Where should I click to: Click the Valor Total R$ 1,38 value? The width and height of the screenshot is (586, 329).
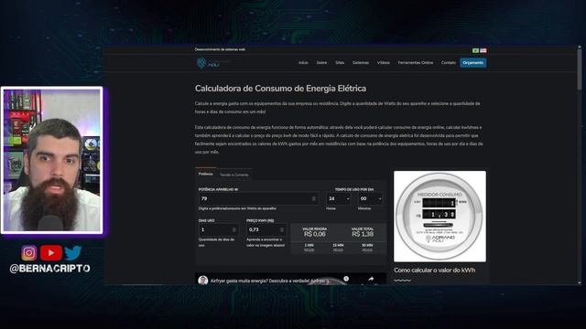coord(363,234)
